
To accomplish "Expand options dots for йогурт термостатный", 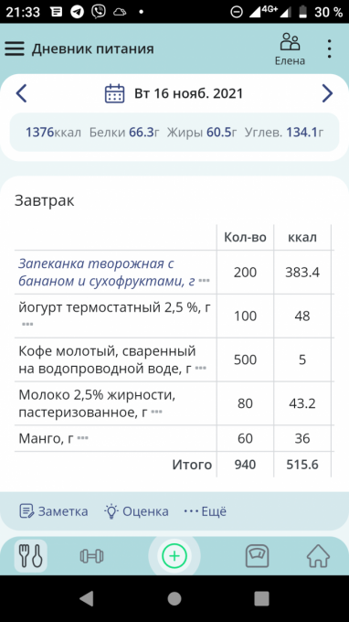I will coord(27,325).
